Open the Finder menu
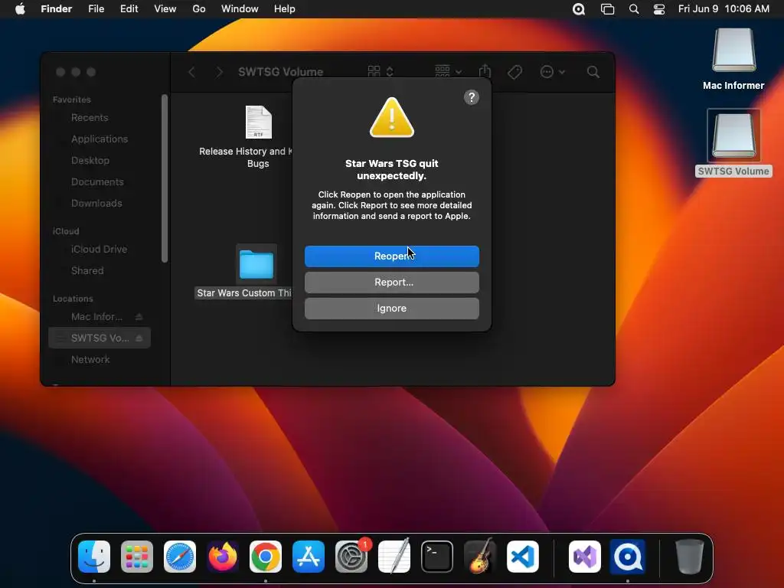The height and width of the screenshot is (588, 784). pos(57,9)
